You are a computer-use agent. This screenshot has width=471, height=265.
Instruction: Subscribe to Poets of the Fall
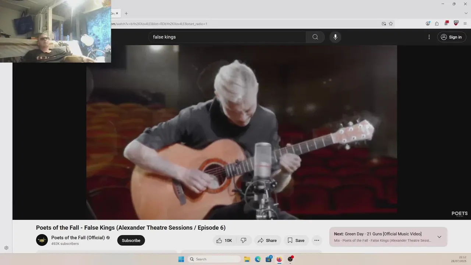(x=131, y=240)
